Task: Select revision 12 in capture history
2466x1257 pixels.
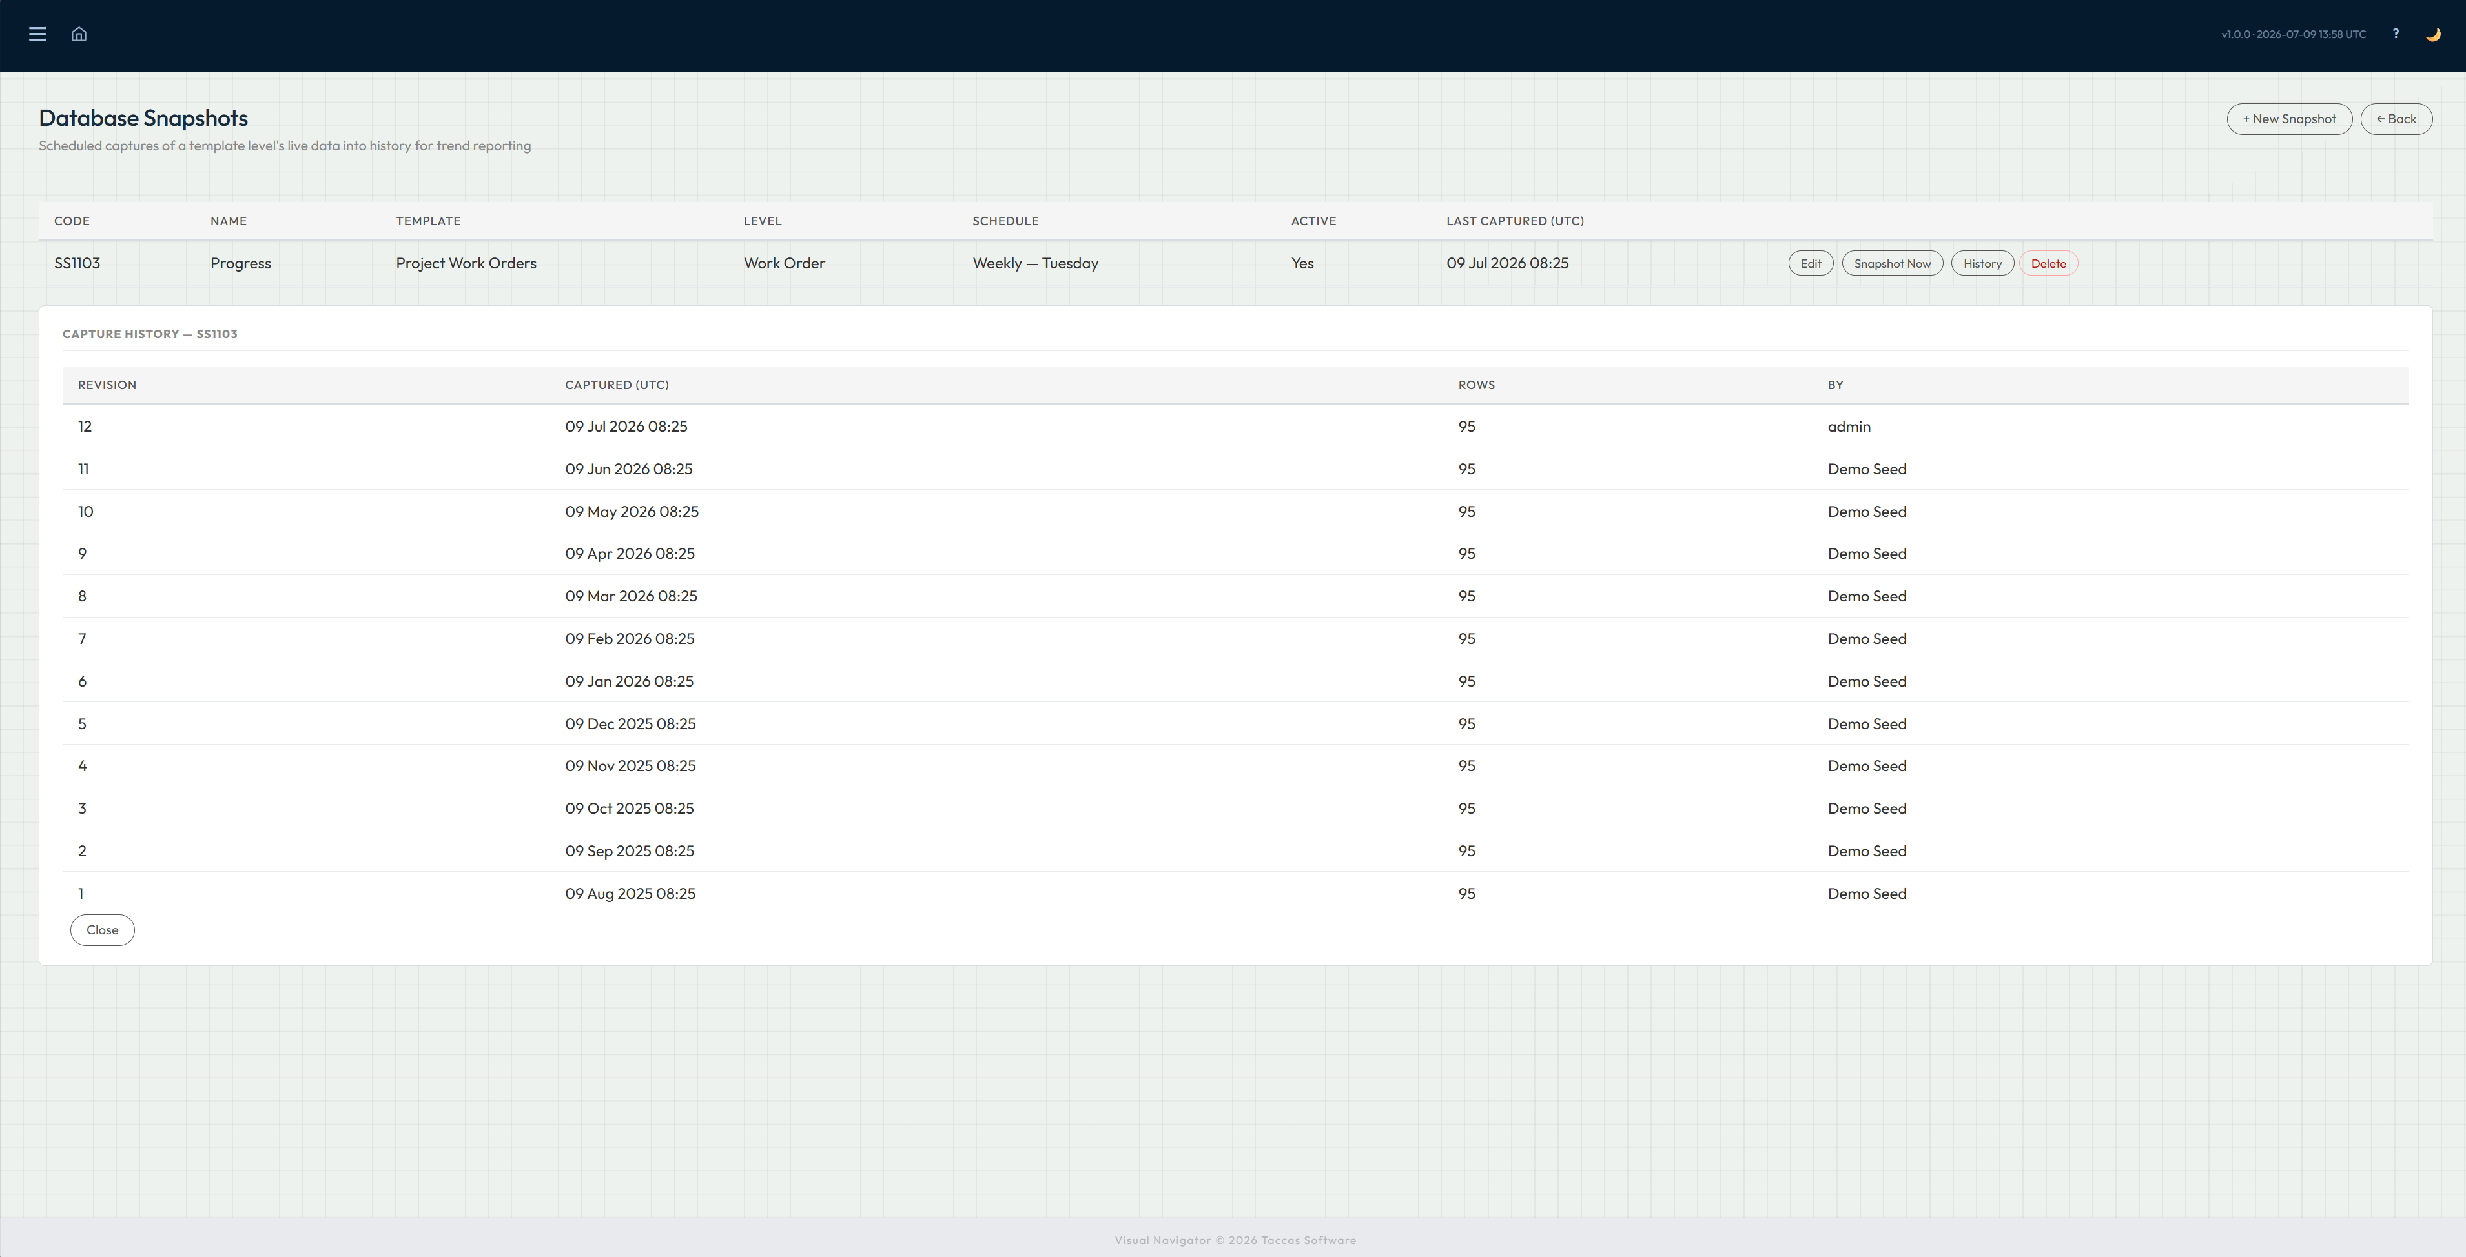Action: tap(85, 427)
